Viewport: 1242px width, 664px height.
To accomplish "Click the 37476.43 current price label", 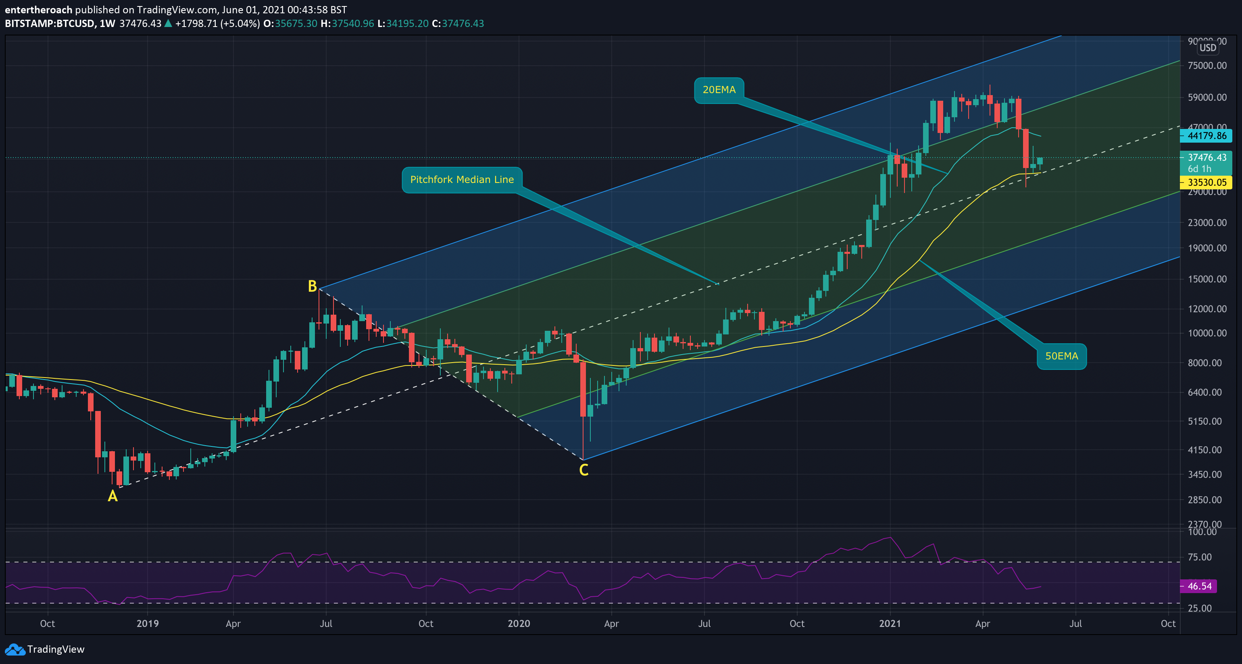I will (x=1207, y=157).
